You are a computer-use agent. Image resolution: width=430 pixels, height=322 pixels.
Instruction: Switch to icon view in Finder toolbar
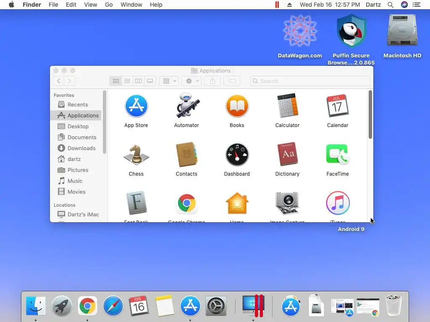click(x=116, y=81)
